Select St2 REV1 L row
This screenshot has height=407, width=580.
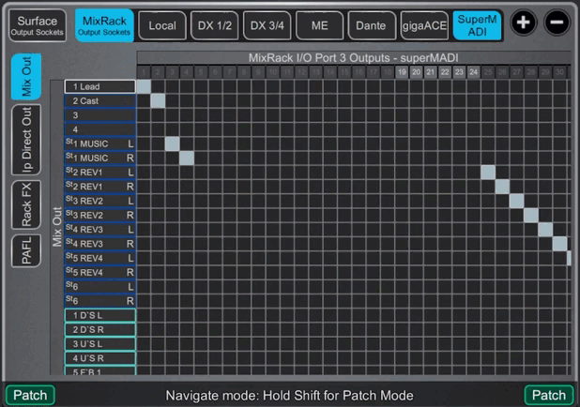click(100, 173)
